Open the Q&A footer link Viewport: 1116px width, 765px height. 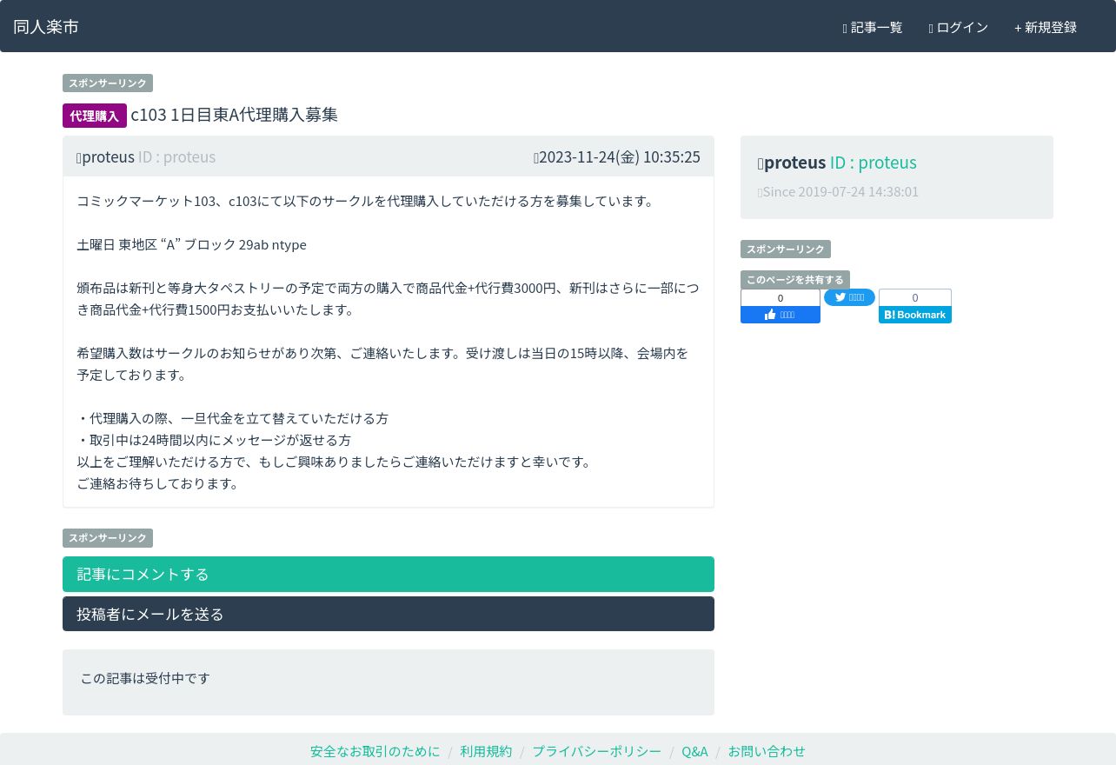[x=694, y=751]
